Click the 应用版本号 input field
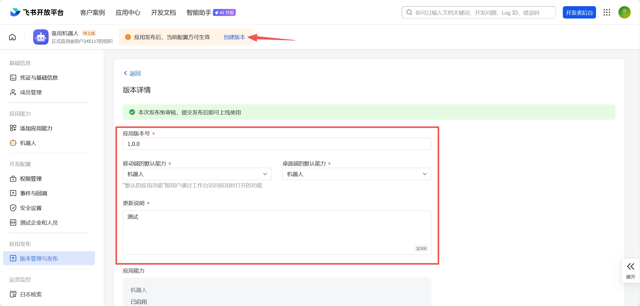 [277, 144]
